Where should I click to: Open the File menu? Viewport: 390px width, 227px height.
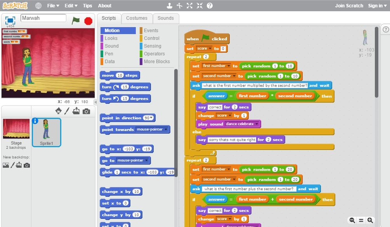pos(53,6)
